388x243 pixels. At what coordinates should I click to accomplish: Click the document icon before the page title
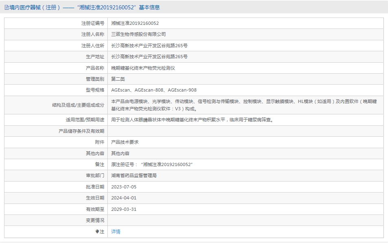point(7,8)
